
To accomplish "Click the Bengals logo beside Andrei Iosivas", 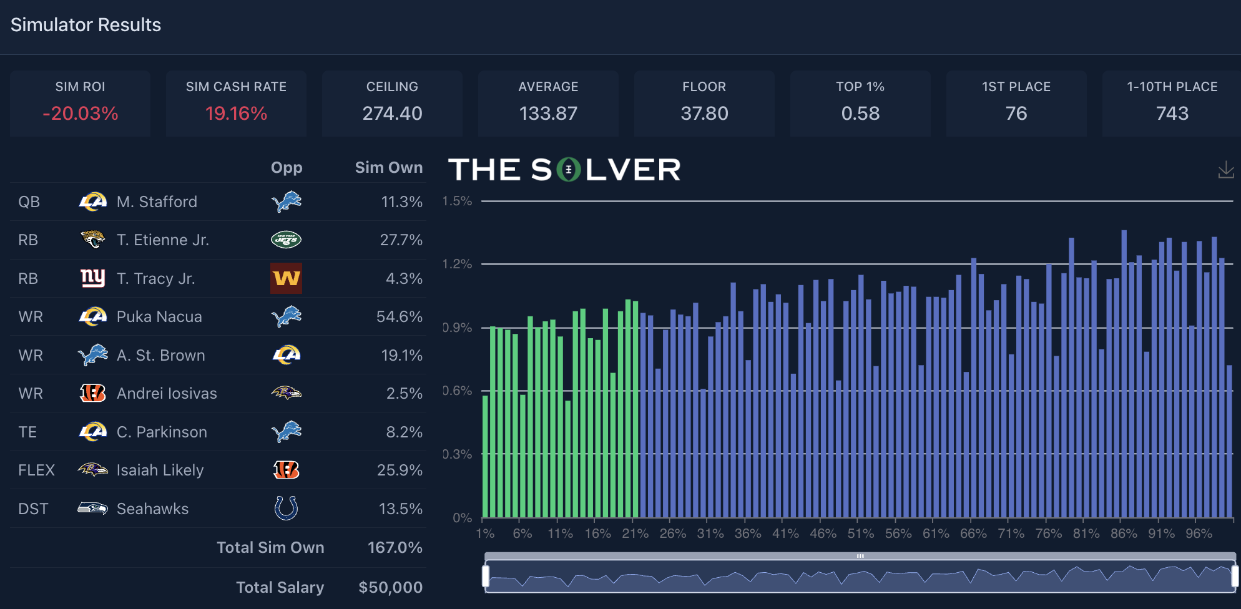I will 92,393.
